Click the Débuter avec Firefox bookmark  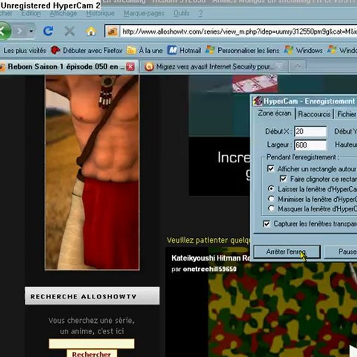click(x=87, y=50)
